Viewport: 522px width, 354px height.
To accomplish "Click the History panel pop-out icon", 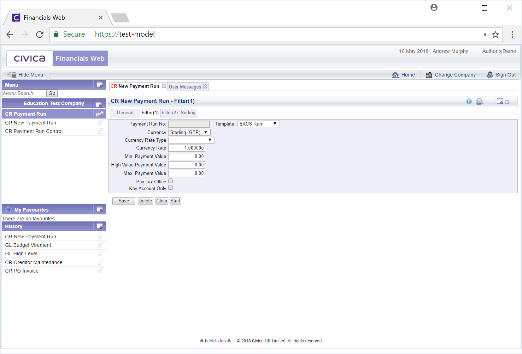I will coord(100,226).
